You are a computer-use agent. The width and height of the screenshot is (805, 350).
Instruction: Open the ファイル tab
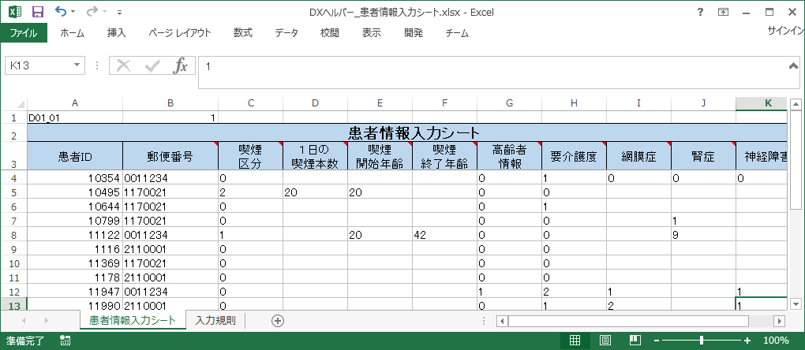coord(23,33)
